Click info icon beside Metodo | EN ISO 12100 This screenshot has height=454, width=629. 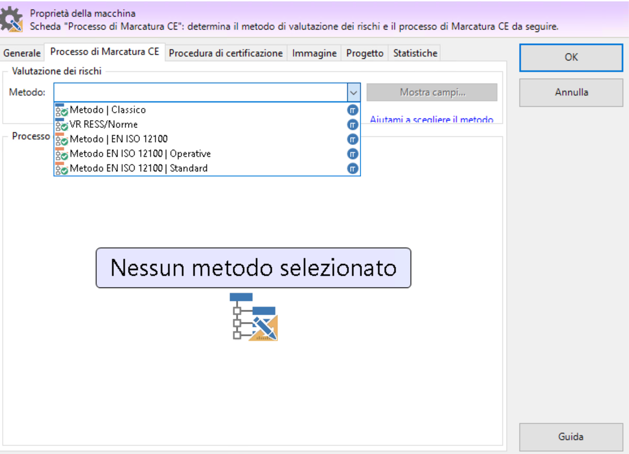coord(352,139)
